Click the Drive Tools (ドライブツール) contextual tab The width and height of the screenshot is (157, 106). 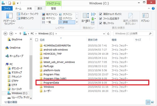pos(54,3)
